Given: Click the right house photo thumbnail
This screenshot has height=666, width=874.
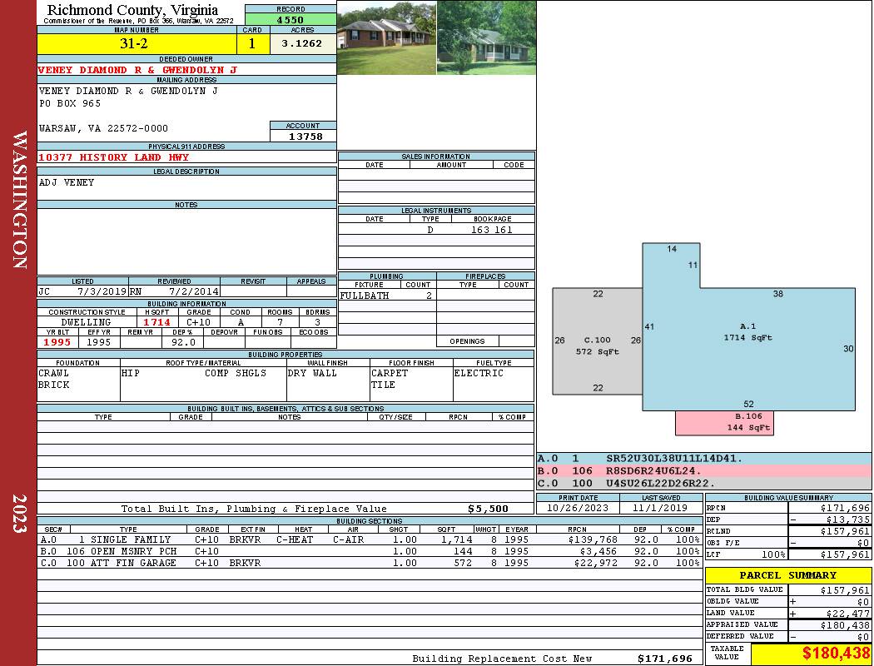Looking at the screenshot, I should 487,38.
